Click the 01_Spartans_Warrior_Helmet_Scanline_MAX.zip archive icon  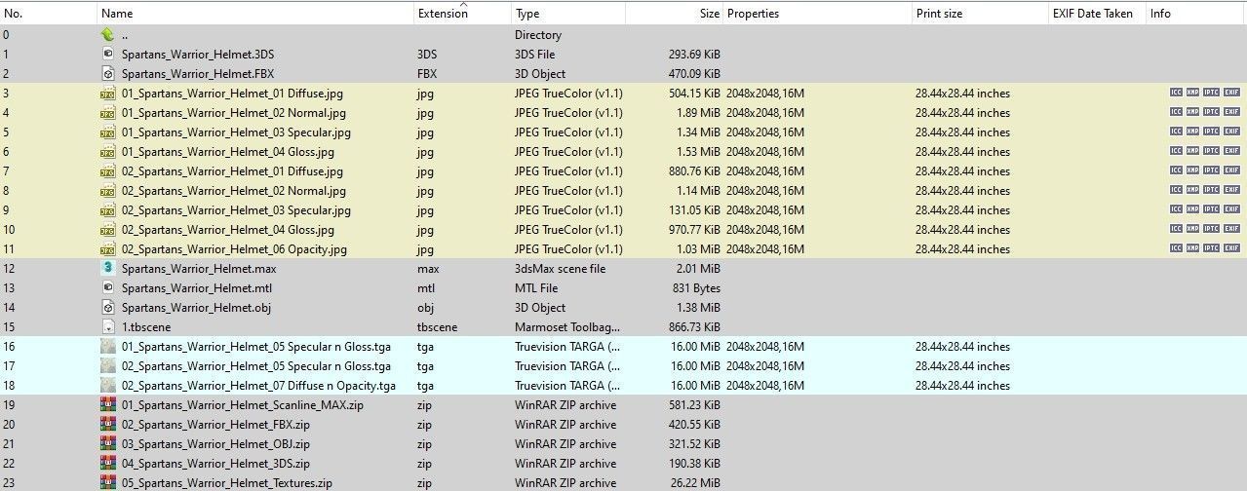click(107, 404)
